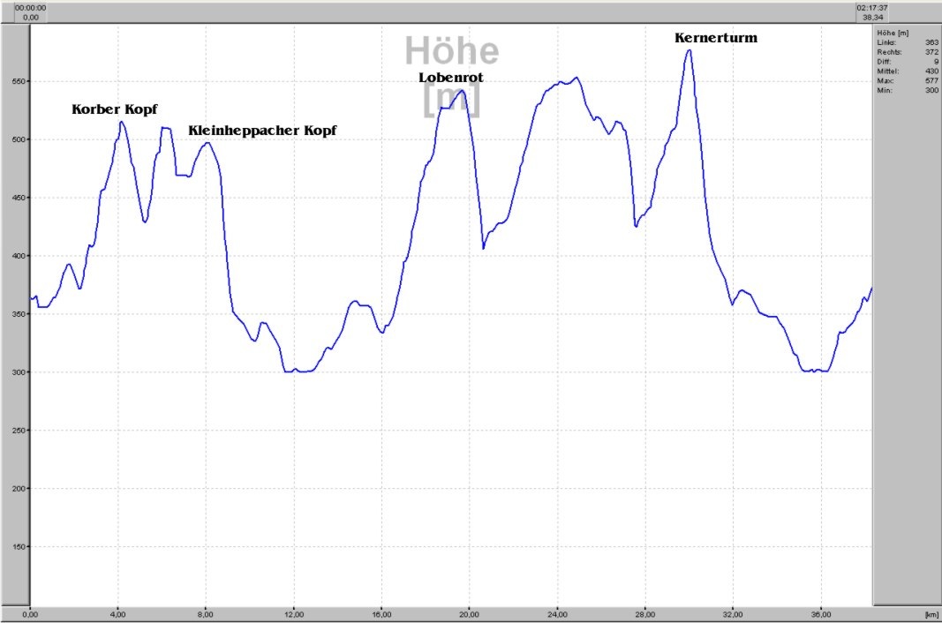Click the 28,00 x-axis label

(645, 614)
